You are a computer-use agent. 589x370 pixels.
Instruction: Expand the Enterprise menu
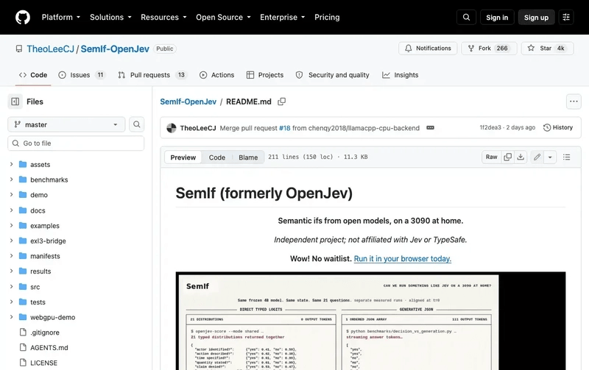coord(283,17)
